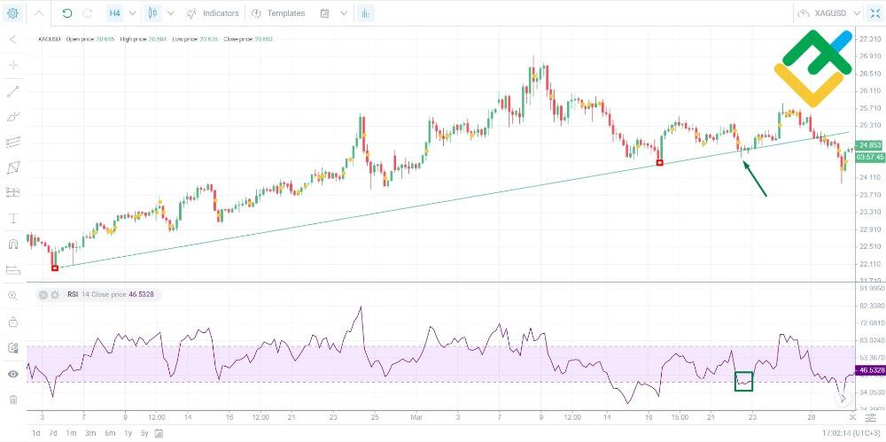The image size is (886, 442).
Task: Open chart settings gear icon
Action: [x=12, y=13]
